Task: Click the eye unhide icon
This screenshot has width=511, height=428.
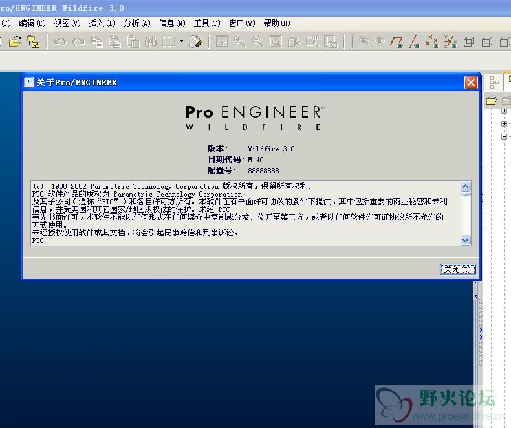Action: [379, 41]
